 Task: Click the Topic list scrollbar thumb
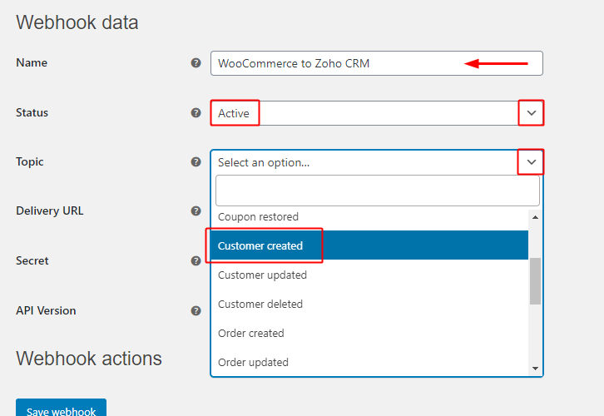pos(535,281)
